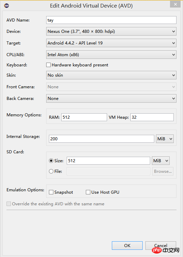Expand the Skin dropdown
Screen dimensions: 183x257
111,75
